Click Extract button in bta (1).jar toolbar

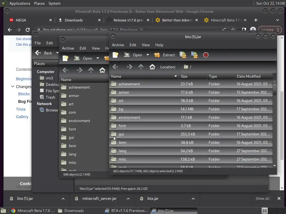click(x=164, y=55)
